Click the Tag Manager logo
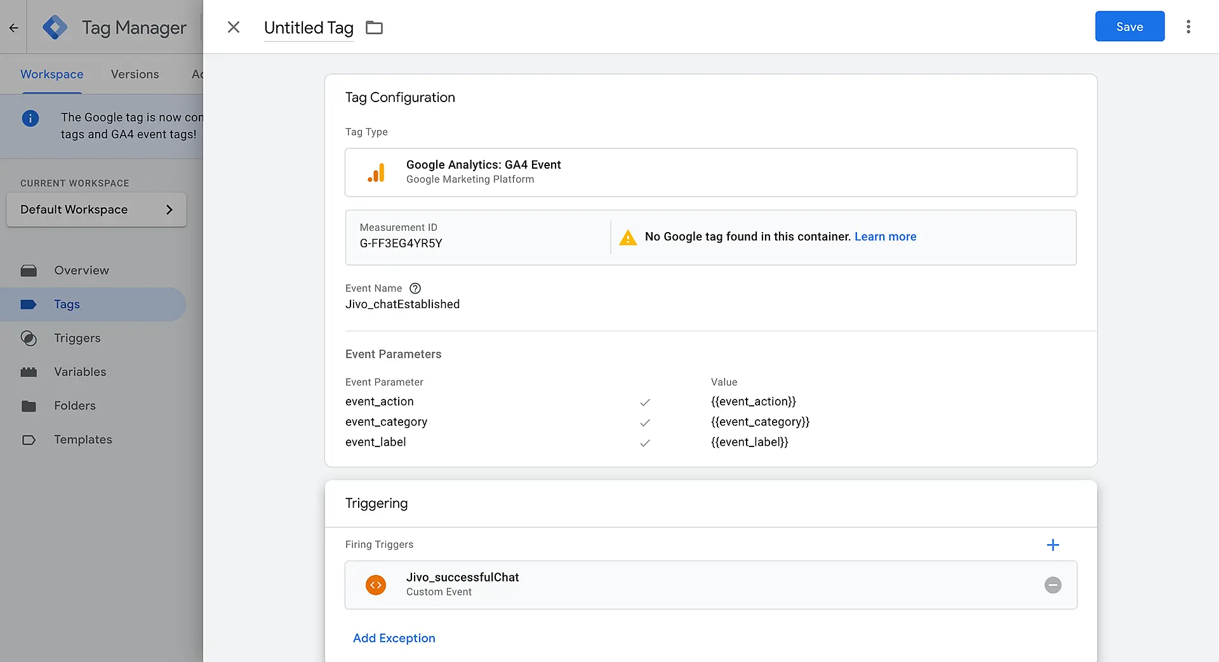The height and width of the screenshot is (662, 1219). [55, 27]
